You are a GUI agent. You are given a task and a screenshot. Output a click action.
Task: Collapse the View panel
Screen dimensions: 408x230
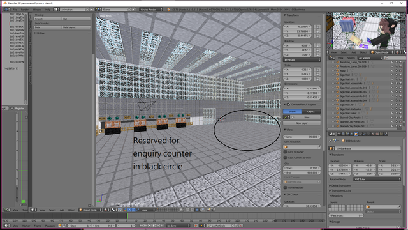(285, 130)
